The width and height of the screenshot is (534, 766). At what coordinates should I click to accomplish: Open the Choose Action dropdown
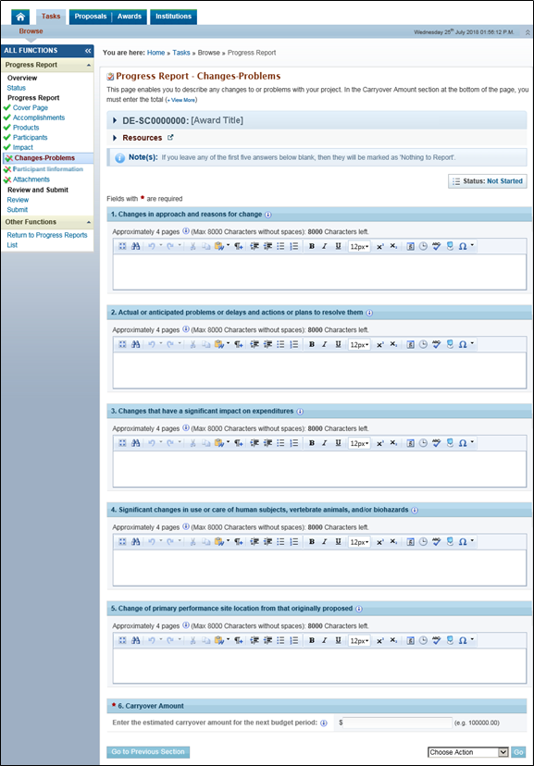click(x=468, y=752)
